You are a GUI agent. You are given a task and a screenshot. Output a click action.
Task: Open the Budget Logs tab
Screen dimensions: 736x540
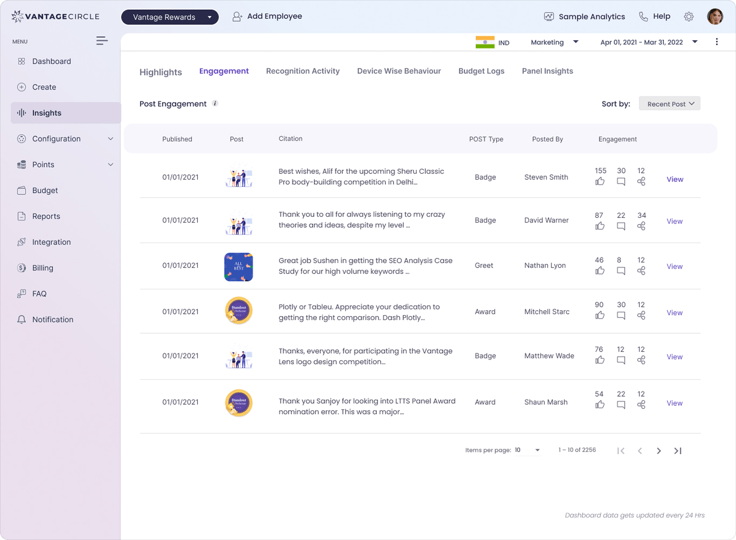point(481,71)
